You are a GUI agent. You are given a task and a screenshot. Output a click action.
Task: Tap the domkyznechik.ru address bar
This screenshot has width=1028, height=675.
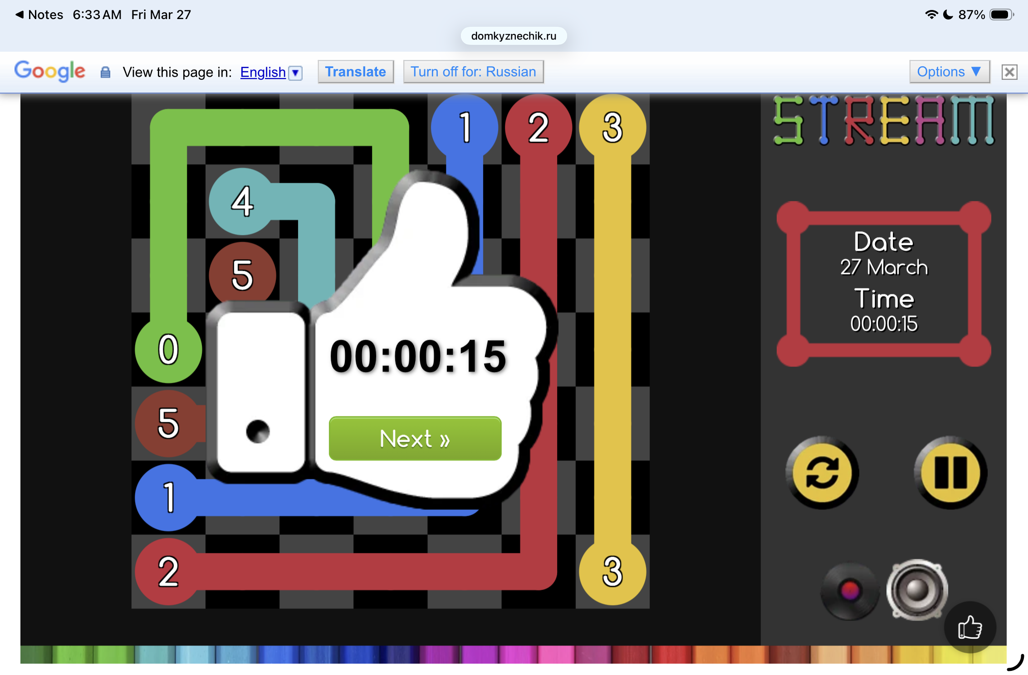(x=514, y=36)
